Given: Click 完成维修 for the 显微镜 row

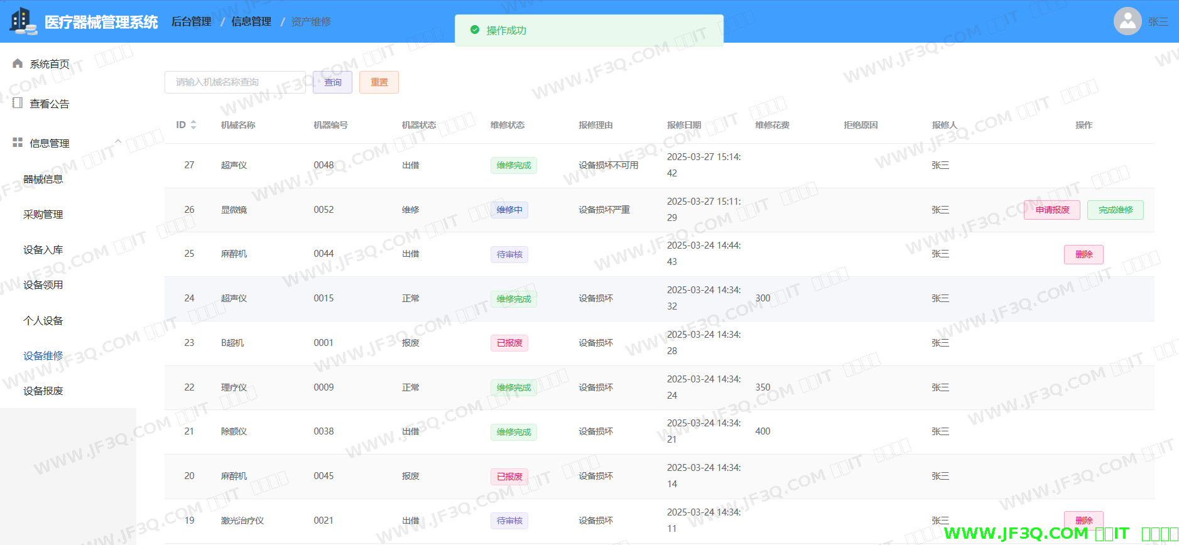Looking at the screenshot, I should pos(1115,210).
